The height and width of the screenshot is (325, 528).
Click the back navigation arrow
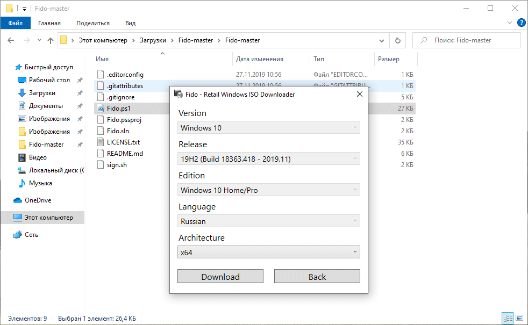coord(11,40)
